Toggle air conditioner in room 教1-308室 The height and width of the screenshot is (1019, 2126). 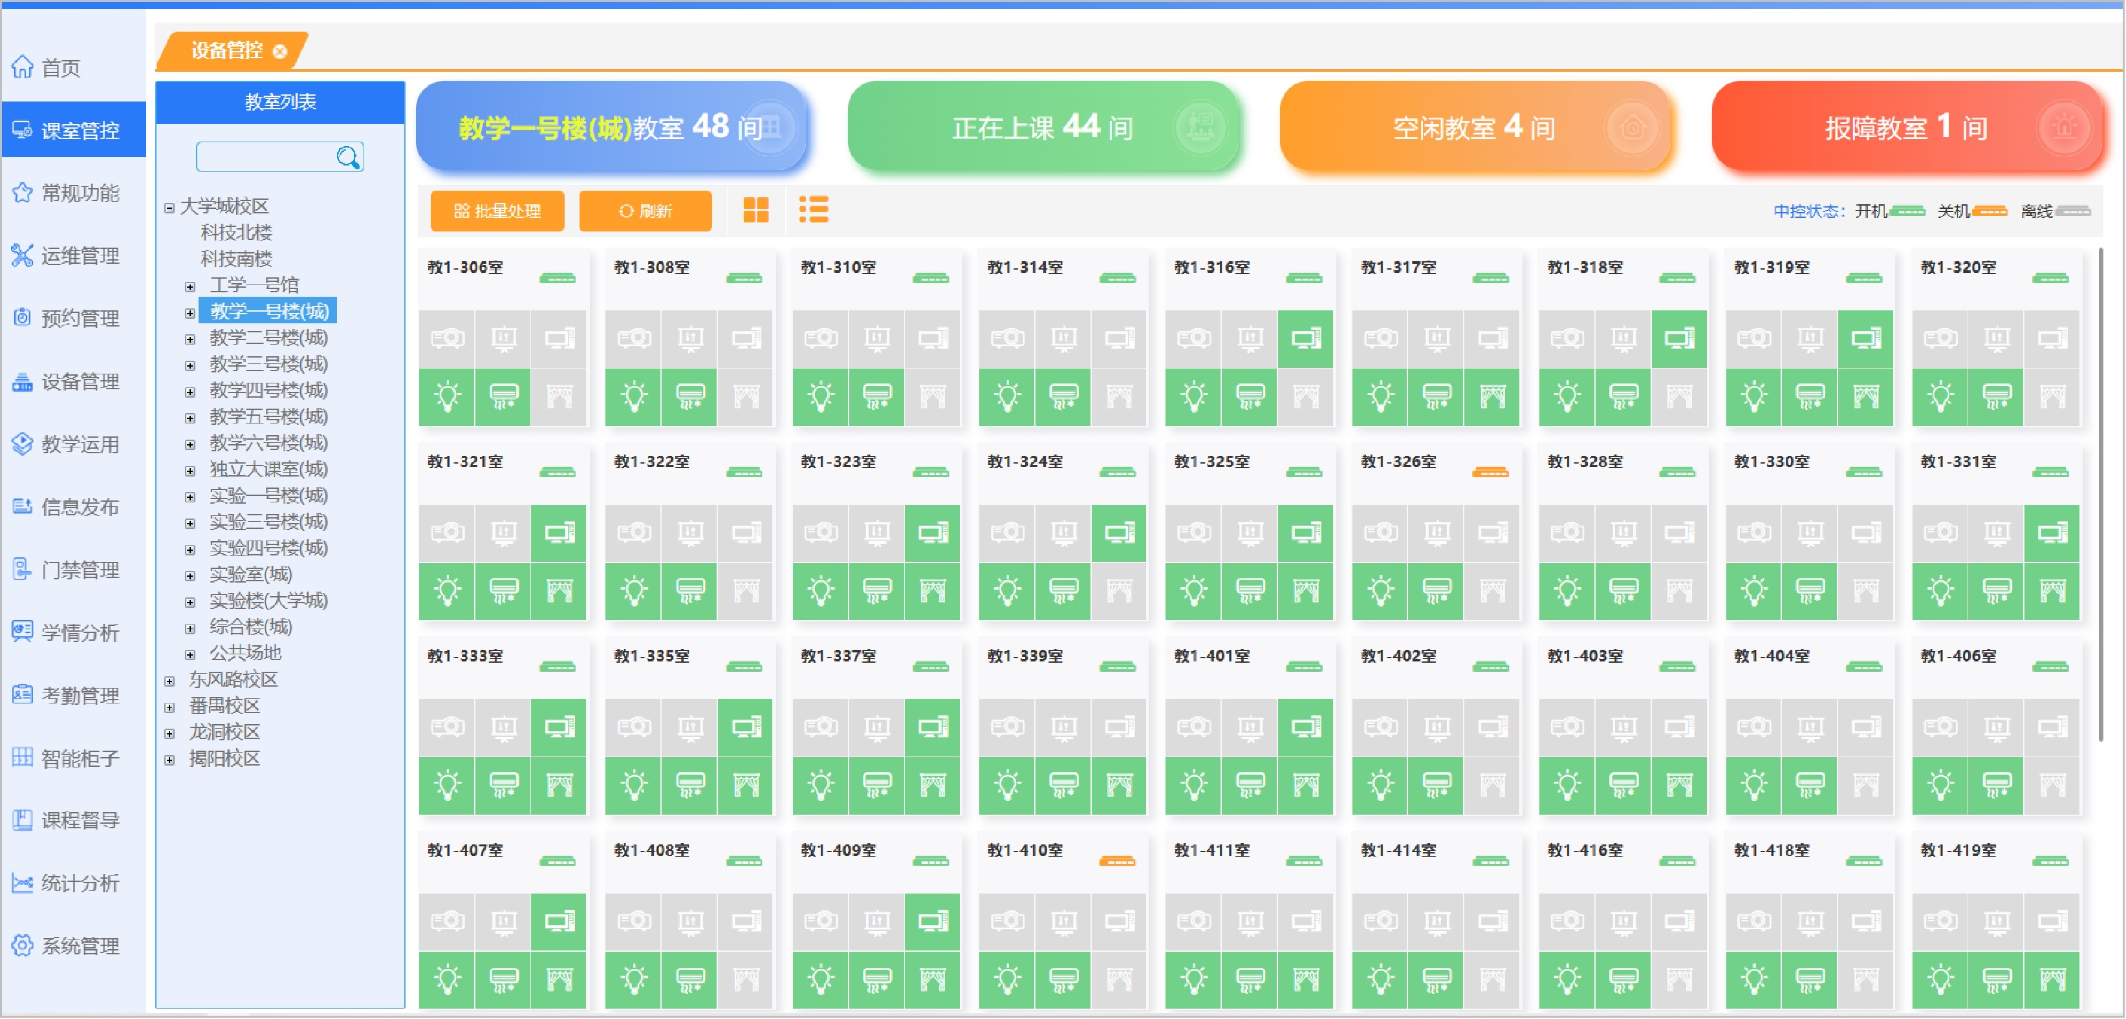[x=690, y=397]
